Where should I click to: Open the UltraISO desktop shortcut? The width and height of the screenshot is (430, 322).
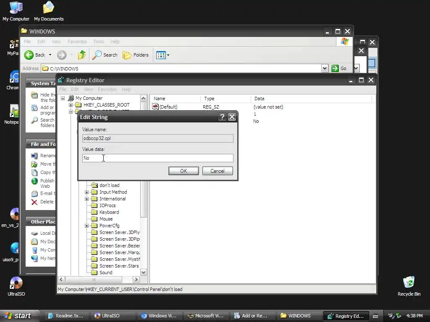(16, 286)
